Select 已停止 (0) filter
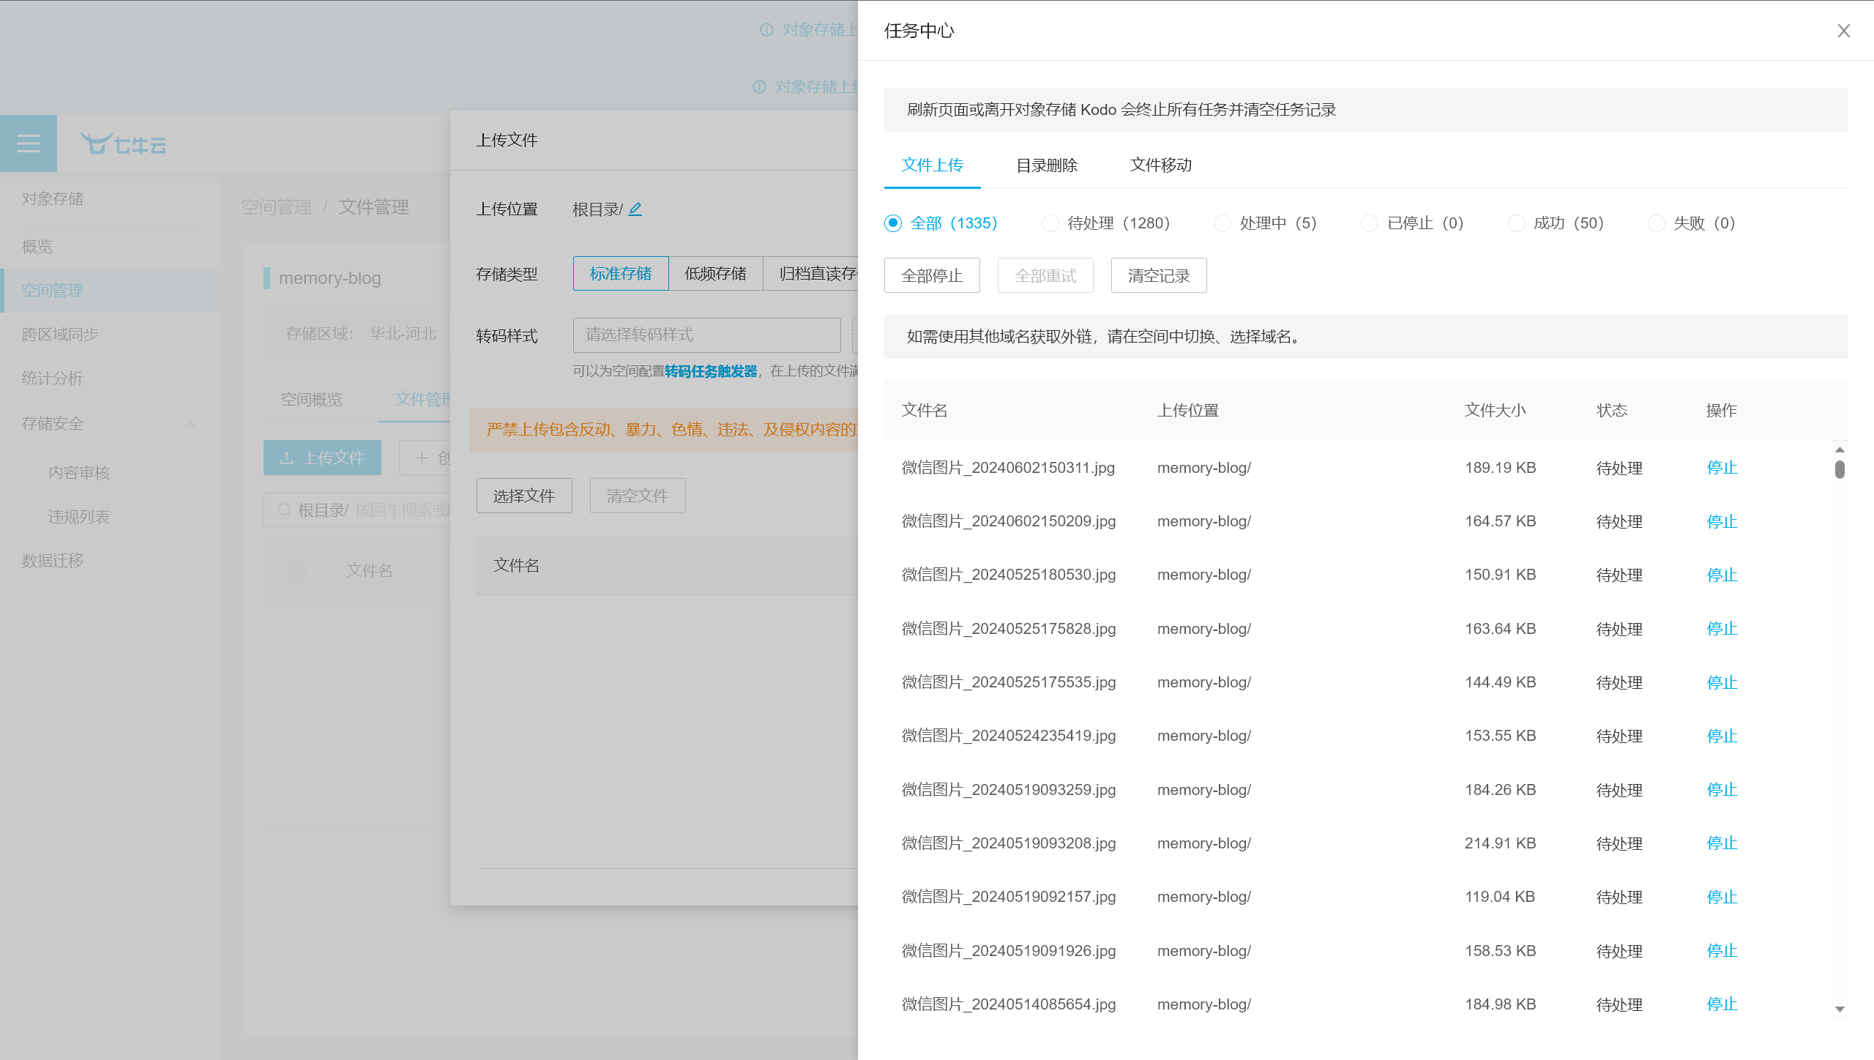 1413,223
